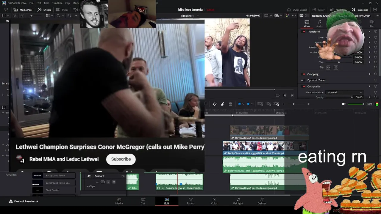
Task: Add keyframe for Cropping section
Action: point(369,74)
